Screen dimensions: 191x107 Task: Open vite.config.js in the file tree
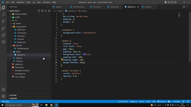tap(20, 77)
